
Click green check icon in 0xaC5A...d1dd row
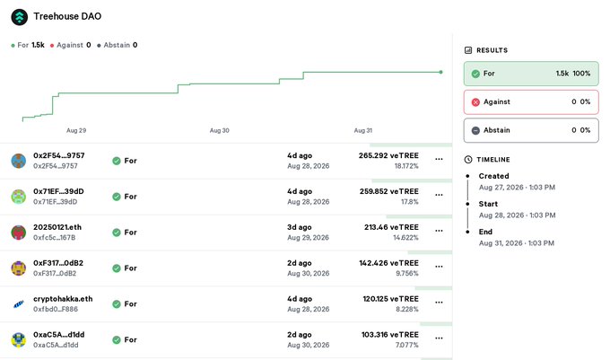(x=117, y=339)
